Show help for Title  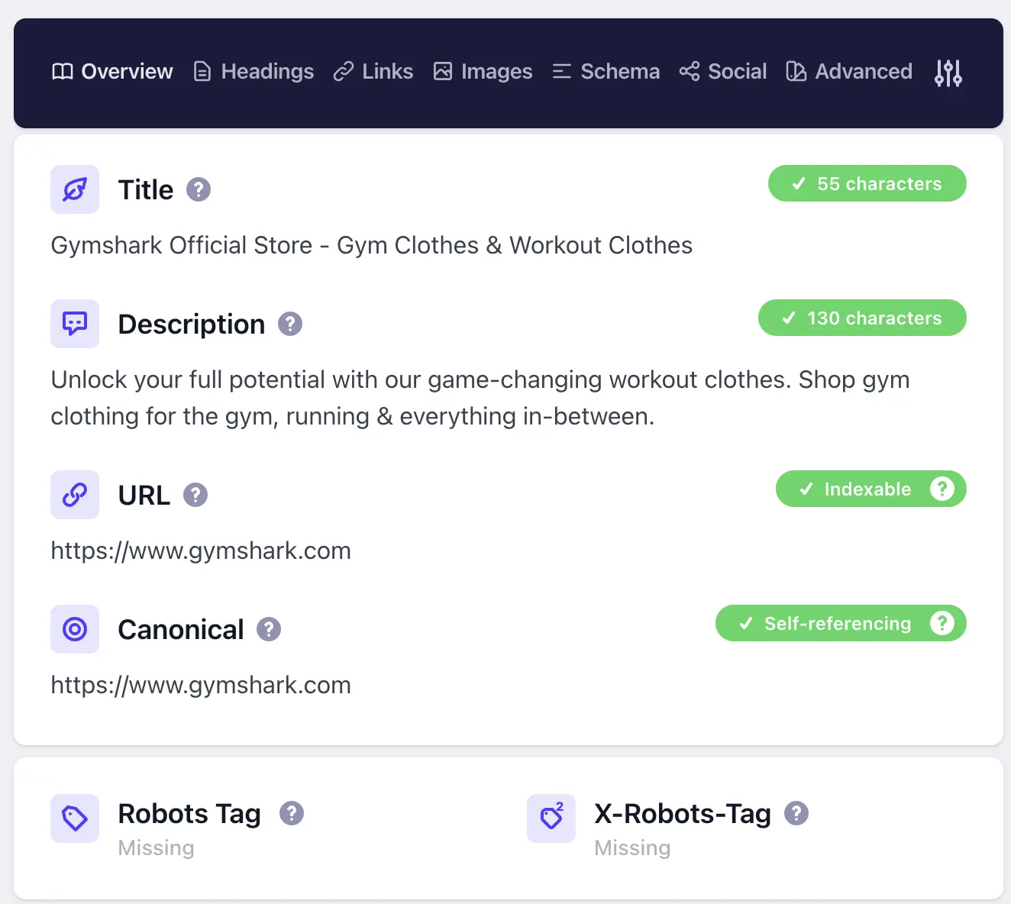[x=199, y=189]
